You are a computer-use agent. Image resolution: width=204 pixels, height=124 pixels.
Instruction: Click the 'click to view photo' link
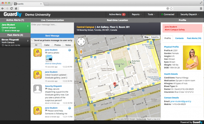53,63
